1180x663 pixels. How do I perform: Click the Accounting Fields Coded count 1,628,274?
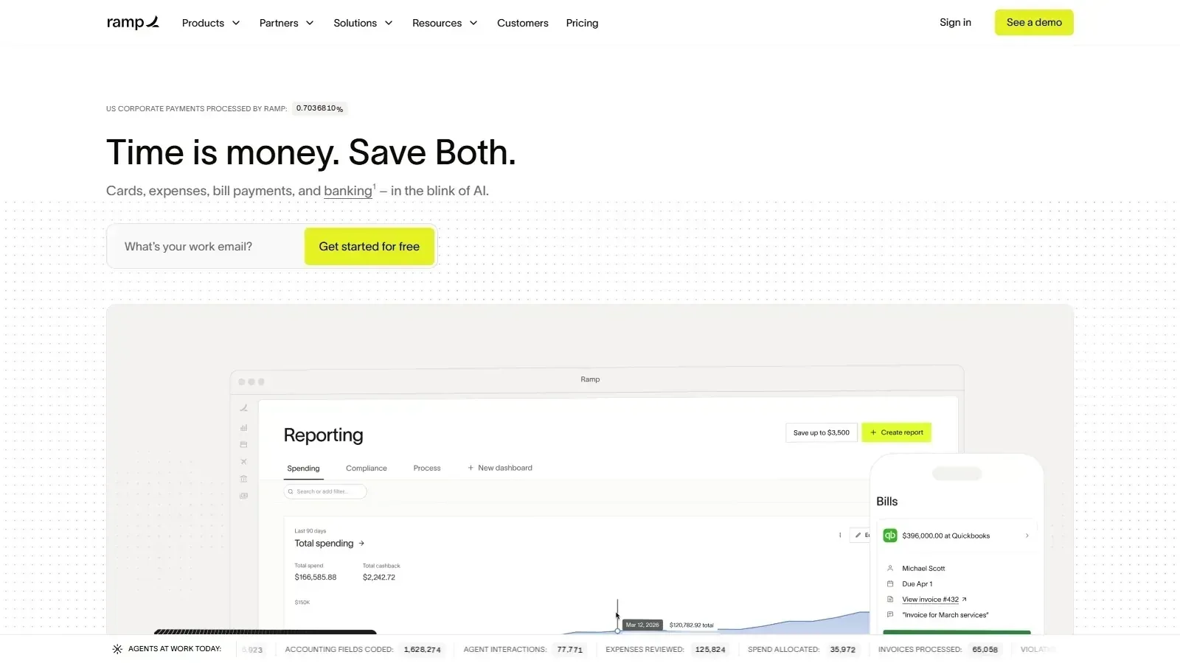423,650
